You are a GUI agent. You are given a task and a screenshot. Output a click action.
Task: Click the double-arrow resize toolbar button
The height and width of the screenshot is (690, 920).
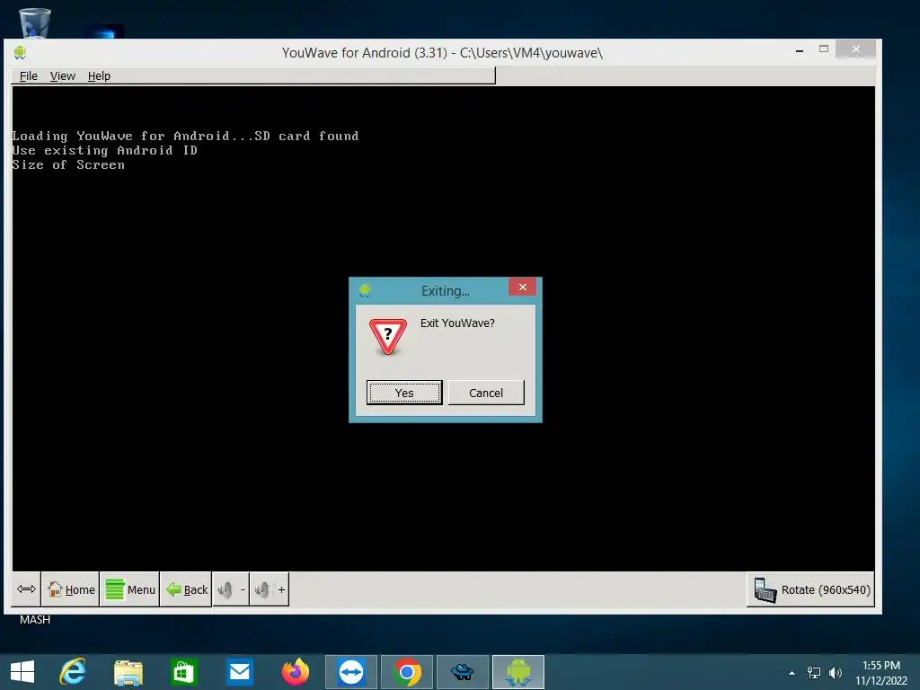(x=26, y=589)
